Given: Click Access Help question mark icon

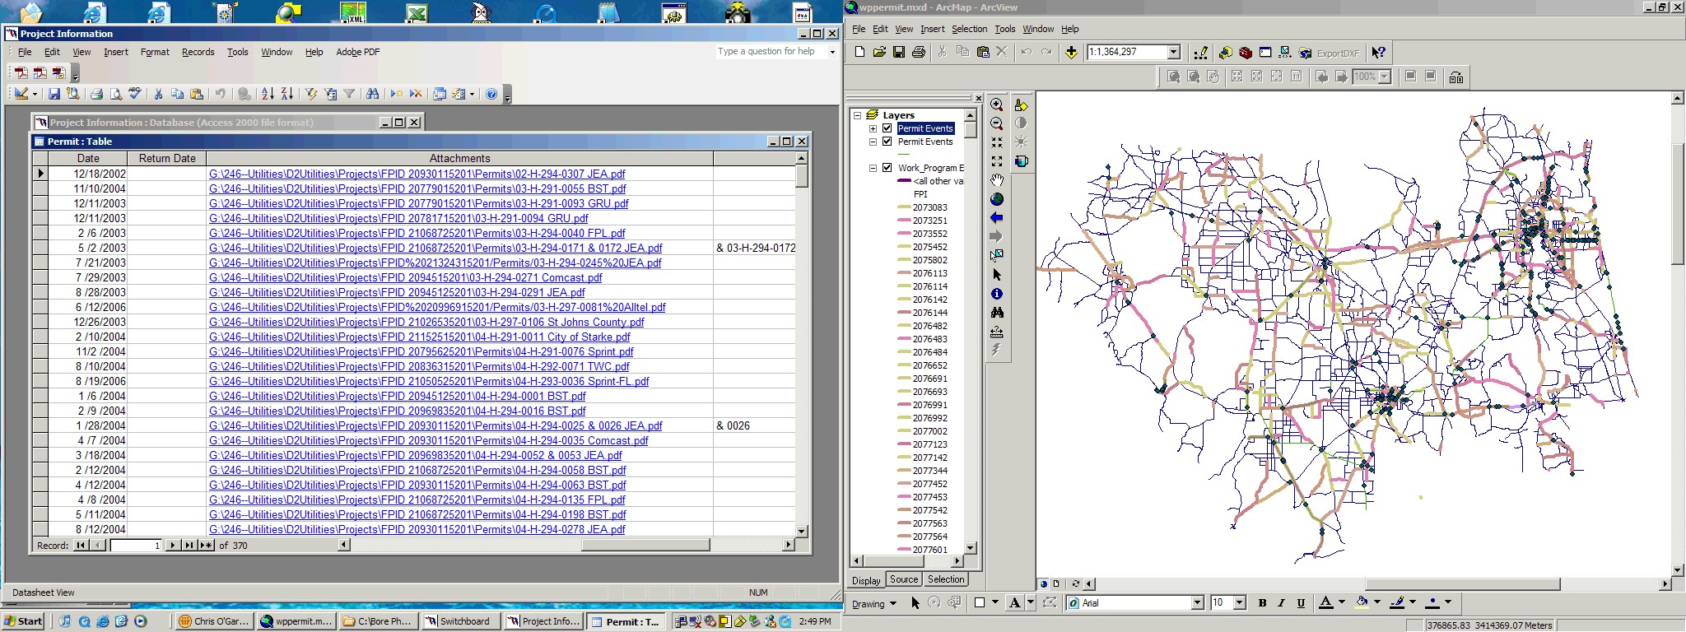Looking at the screenshot, I should (x=491, y=94).
